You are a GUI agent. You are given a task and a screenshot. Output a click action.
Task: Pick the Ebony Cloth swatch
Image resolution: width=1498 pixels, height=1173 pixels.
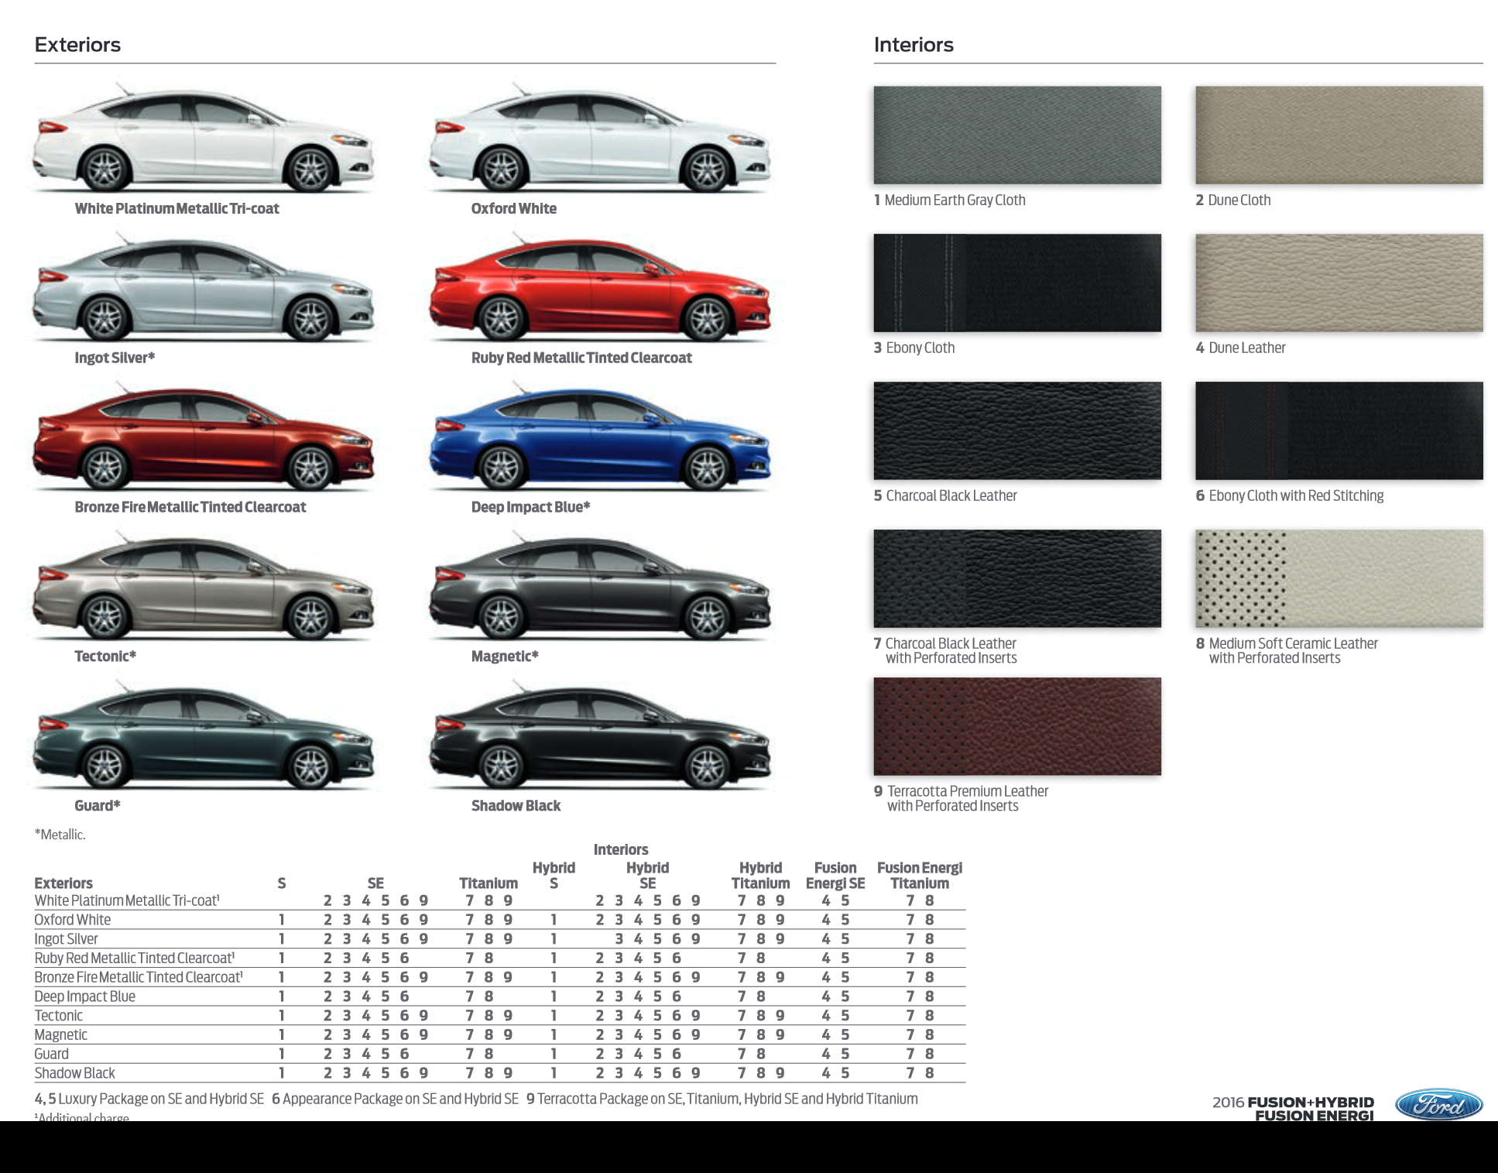click(1017, 283)
